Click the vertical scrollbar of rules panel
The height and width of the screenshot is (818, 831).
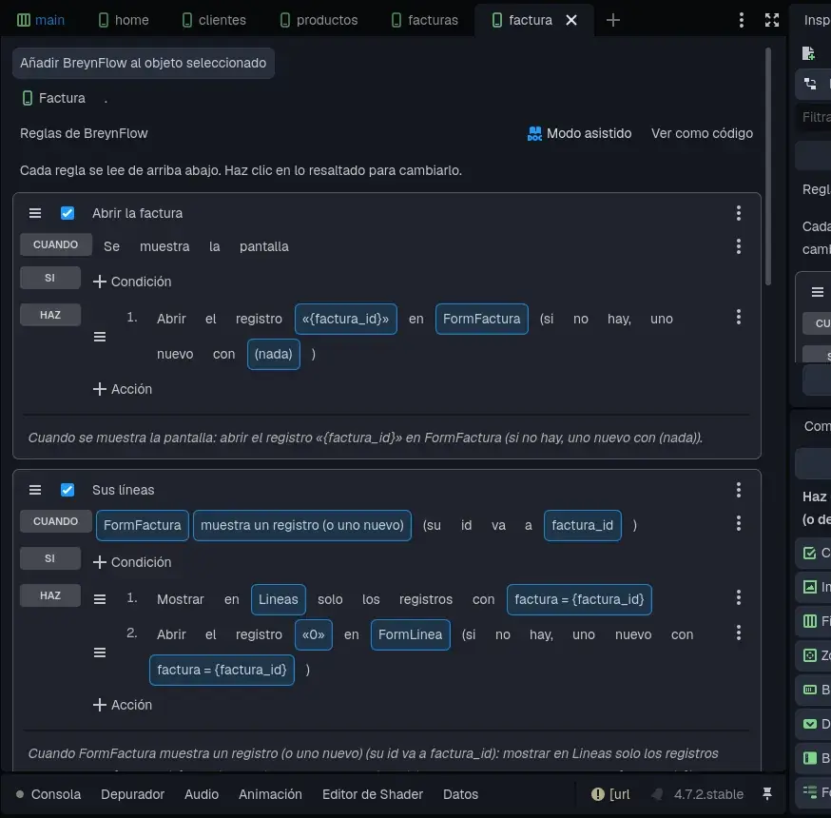(767, 166)
